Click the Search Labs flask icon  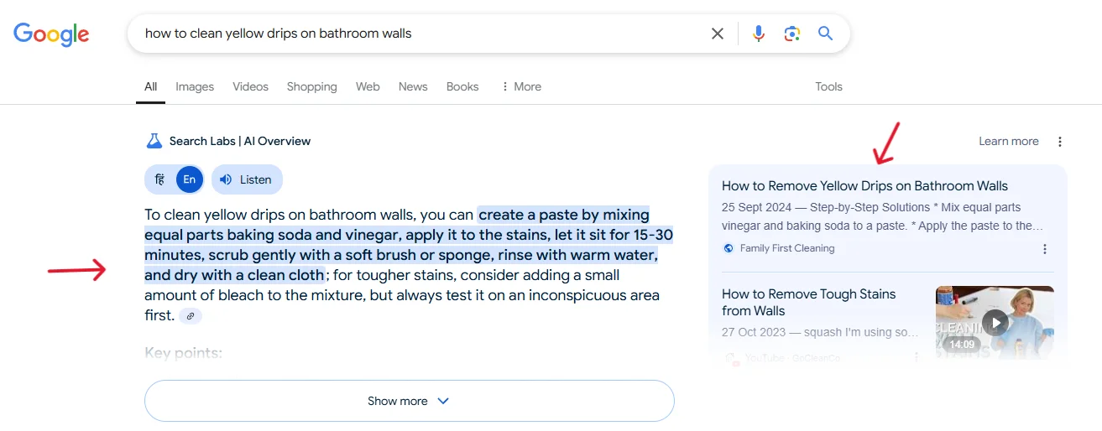point(154,141)
